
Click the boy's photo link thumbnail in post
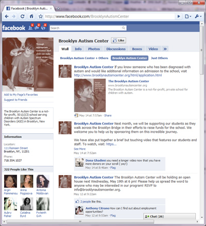(x=90, y=95)
